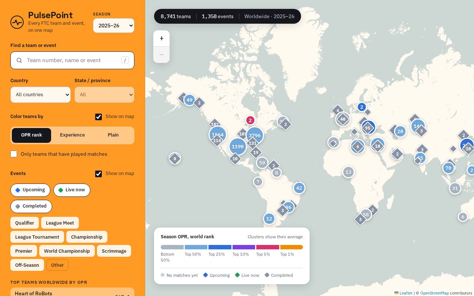Open the Season dropdown
The height and width of the screenshot is (296, 474).
pyautogui.click(x=114, y=26)
